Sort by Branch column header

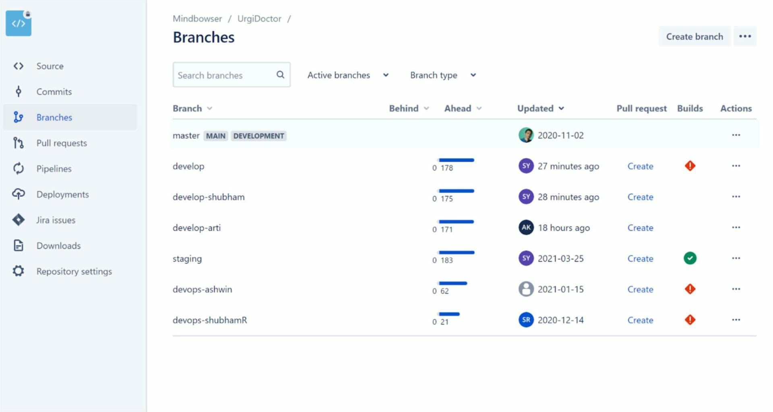pyautogui.click(x=192, y=108)
